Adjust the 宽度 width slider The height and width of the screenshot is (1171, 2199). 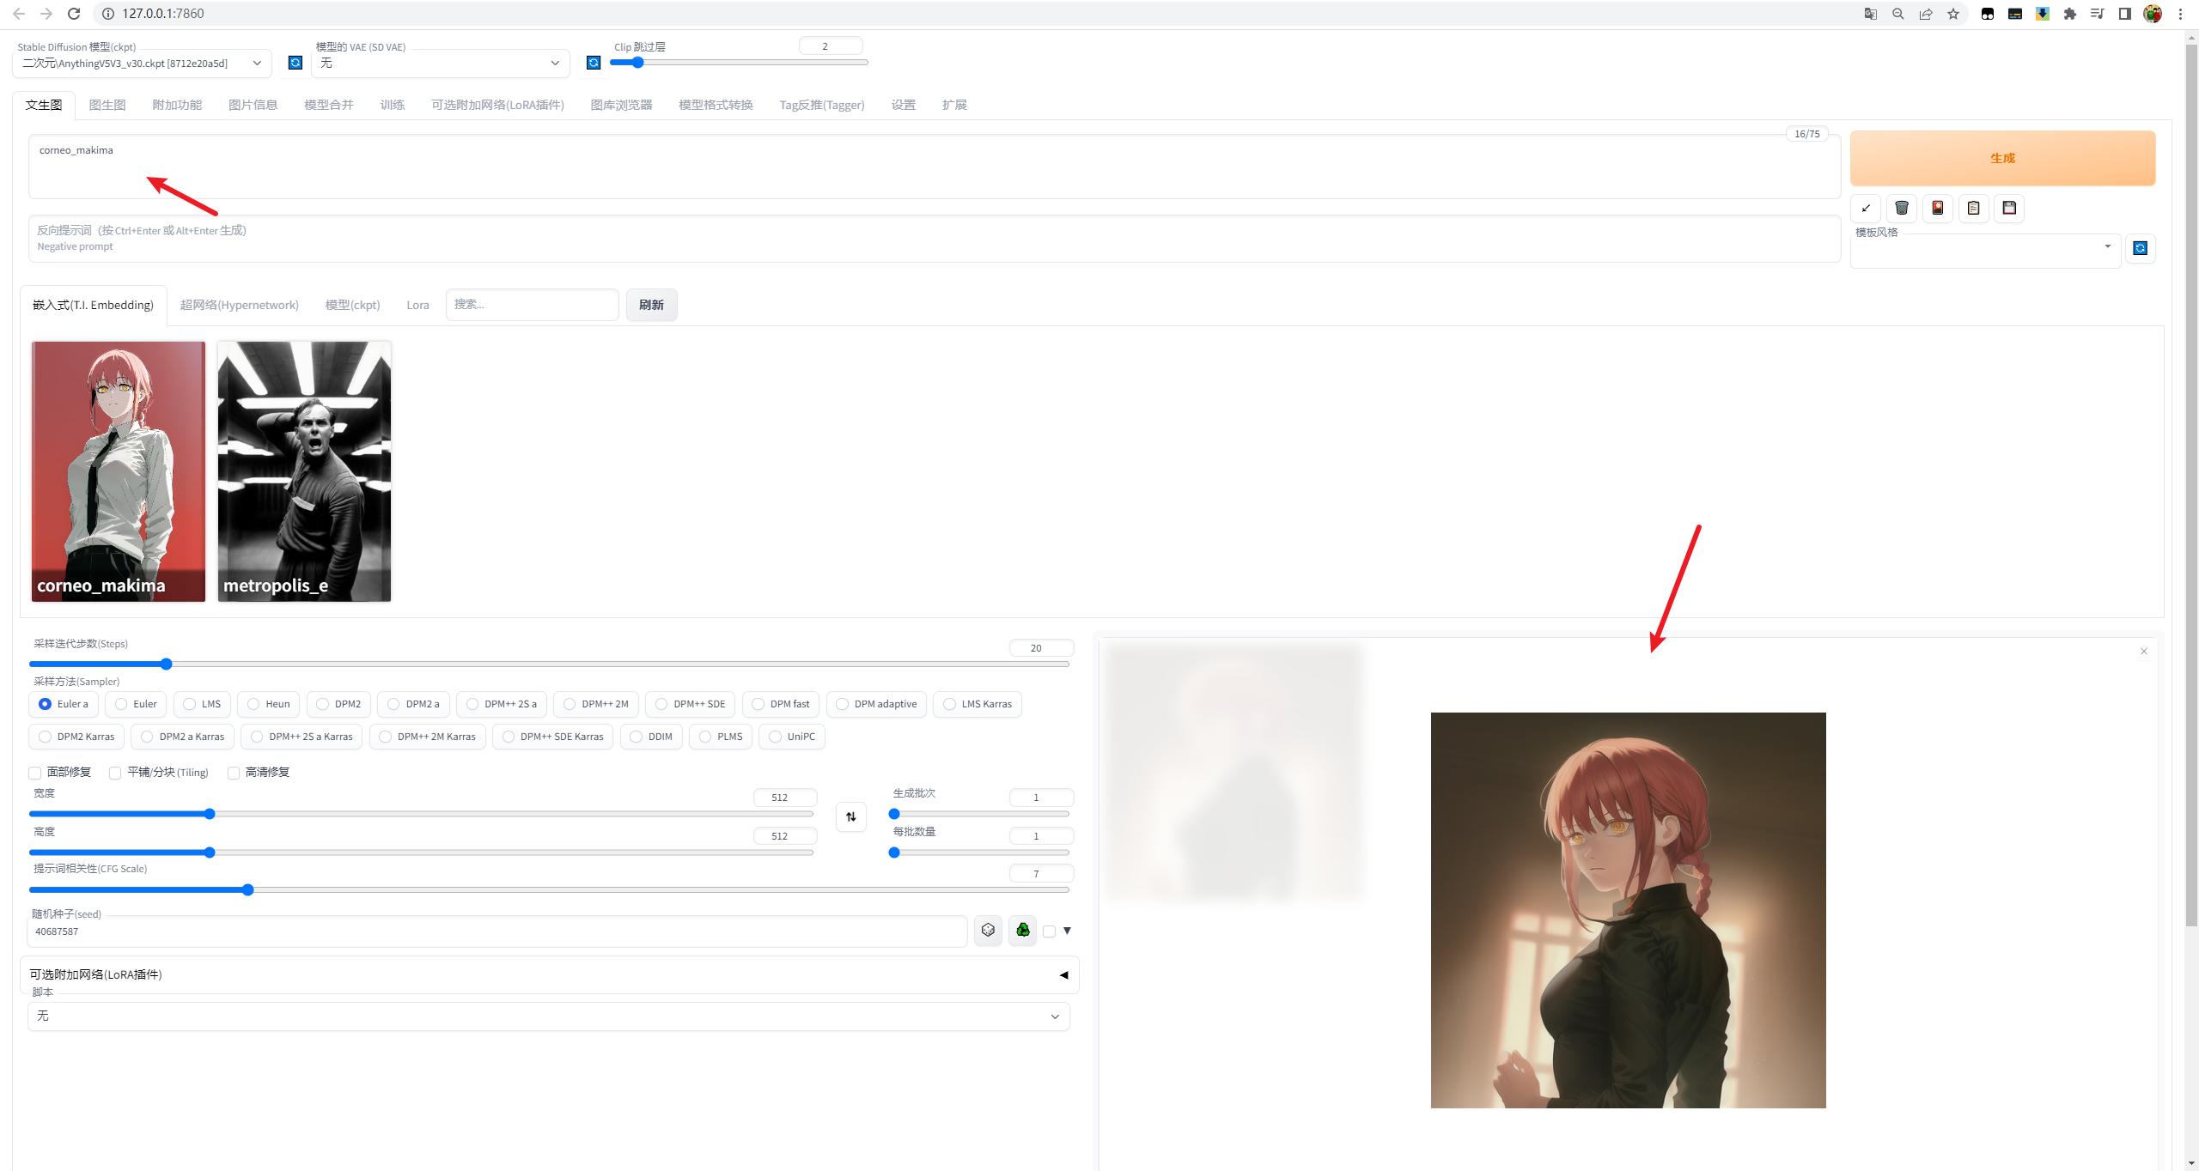coord(421,814)
